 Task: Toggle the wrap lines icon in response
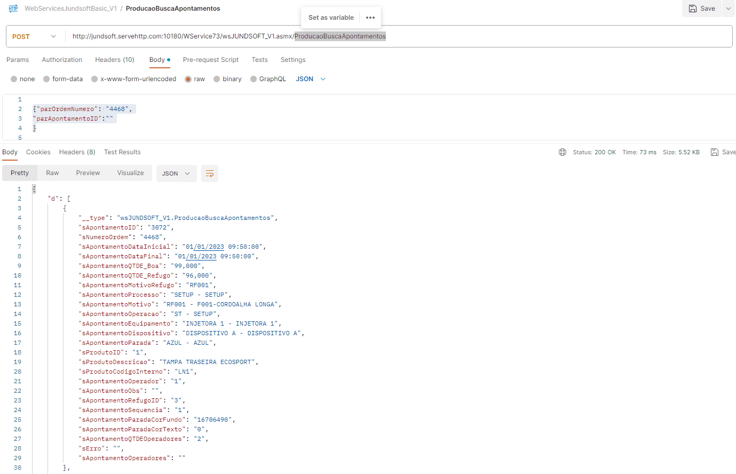click(210, 173)
